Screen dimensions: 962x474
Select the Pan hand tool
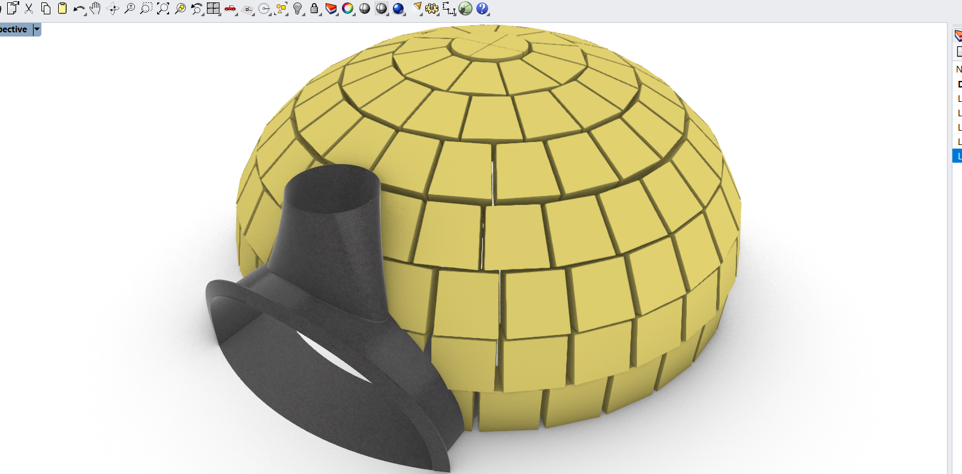(95, 8)
